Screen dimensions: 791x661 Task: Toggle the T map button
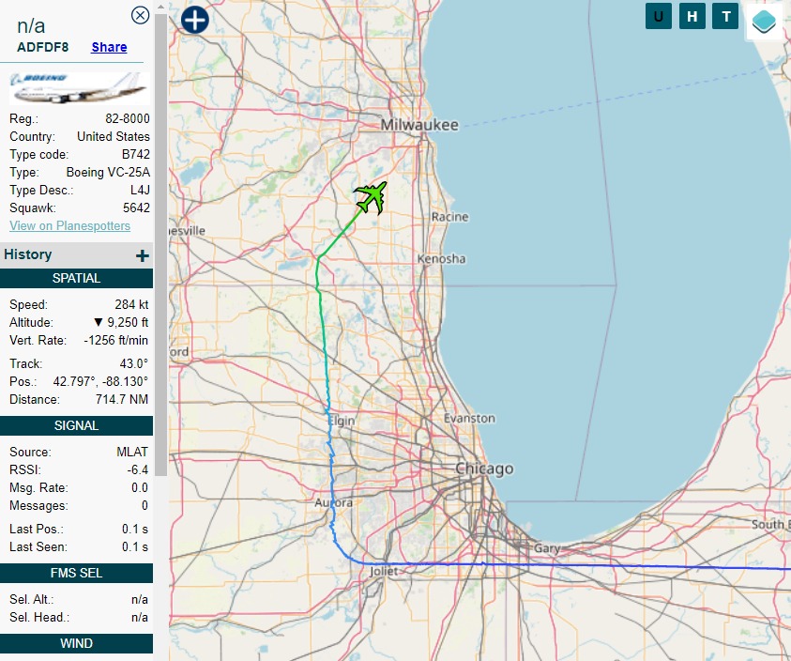725,16
